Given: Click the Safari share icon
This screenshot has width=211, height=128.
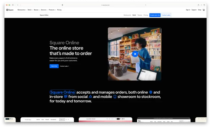Looking at the screenshot, I should [x=198, y=5].
